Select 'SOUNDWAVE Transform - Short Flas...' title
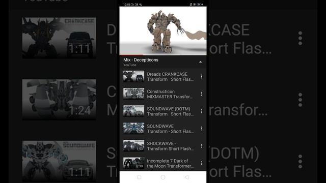 tap(170, 129)
